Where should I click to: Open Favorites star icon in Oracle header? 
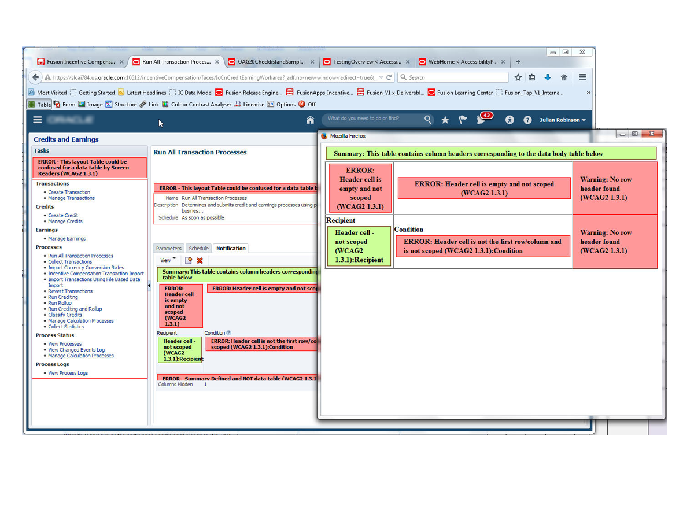(445, 120)
